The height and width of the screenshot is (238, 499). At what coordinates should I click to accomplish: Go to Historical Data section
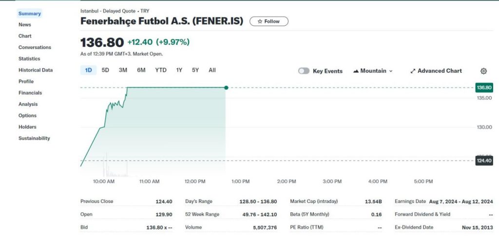(36, 70)
